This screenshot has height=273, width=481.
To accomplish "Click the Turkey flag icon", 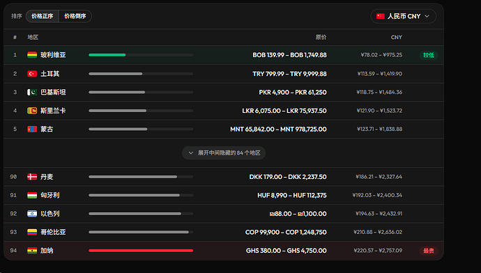I will pyautogui.click(x=32, y=74).
